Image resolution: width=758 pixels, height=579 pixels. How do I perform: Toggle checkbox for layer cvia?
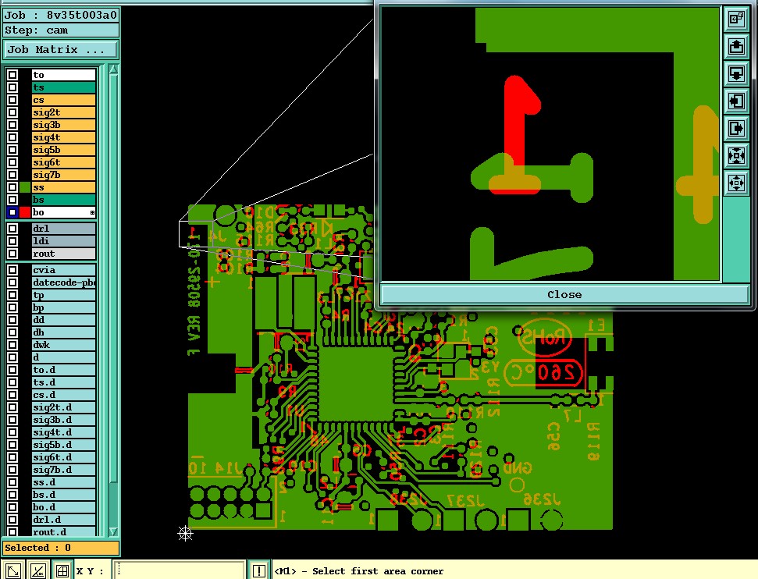12,270
